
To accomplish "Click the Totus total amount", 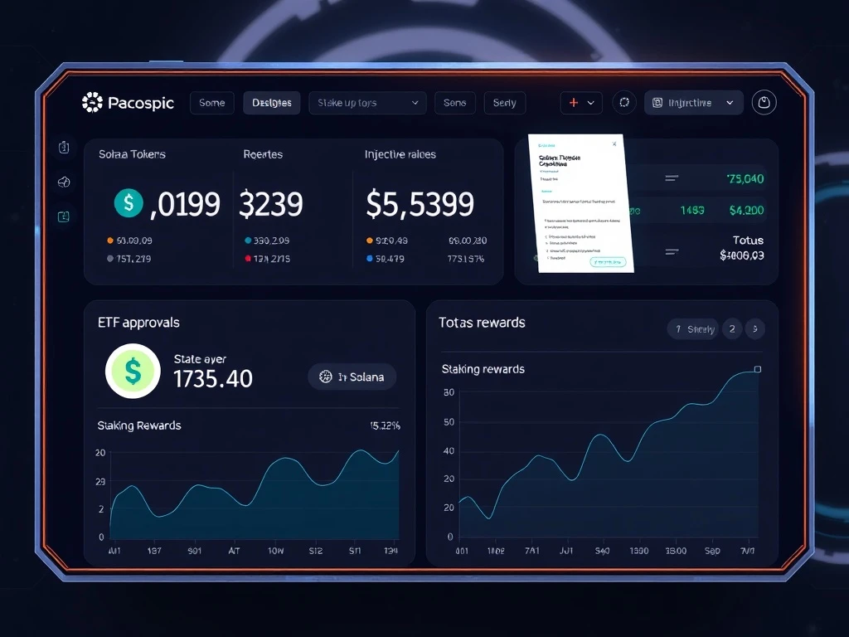I will pos(742,255).
